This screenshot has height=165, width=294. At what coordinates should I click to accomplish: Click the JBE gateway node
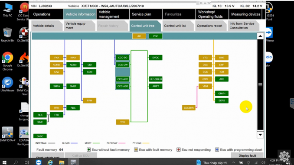pyautogui.click(x=139, y=36)
